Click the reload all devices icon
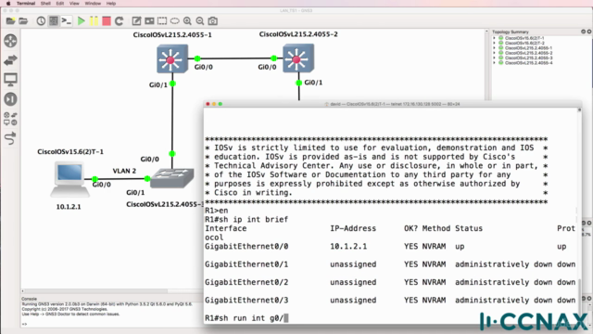This screenshot has height=334, width=593. click(x=120, y=20)
